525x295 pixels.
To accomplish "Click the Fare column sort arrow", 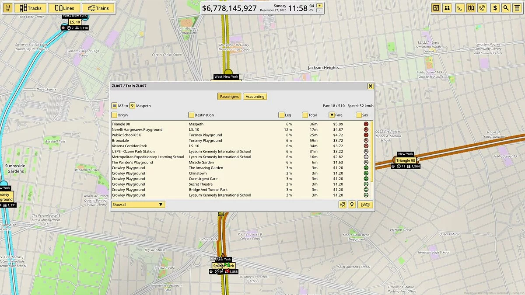I will [x=332, y=115].
